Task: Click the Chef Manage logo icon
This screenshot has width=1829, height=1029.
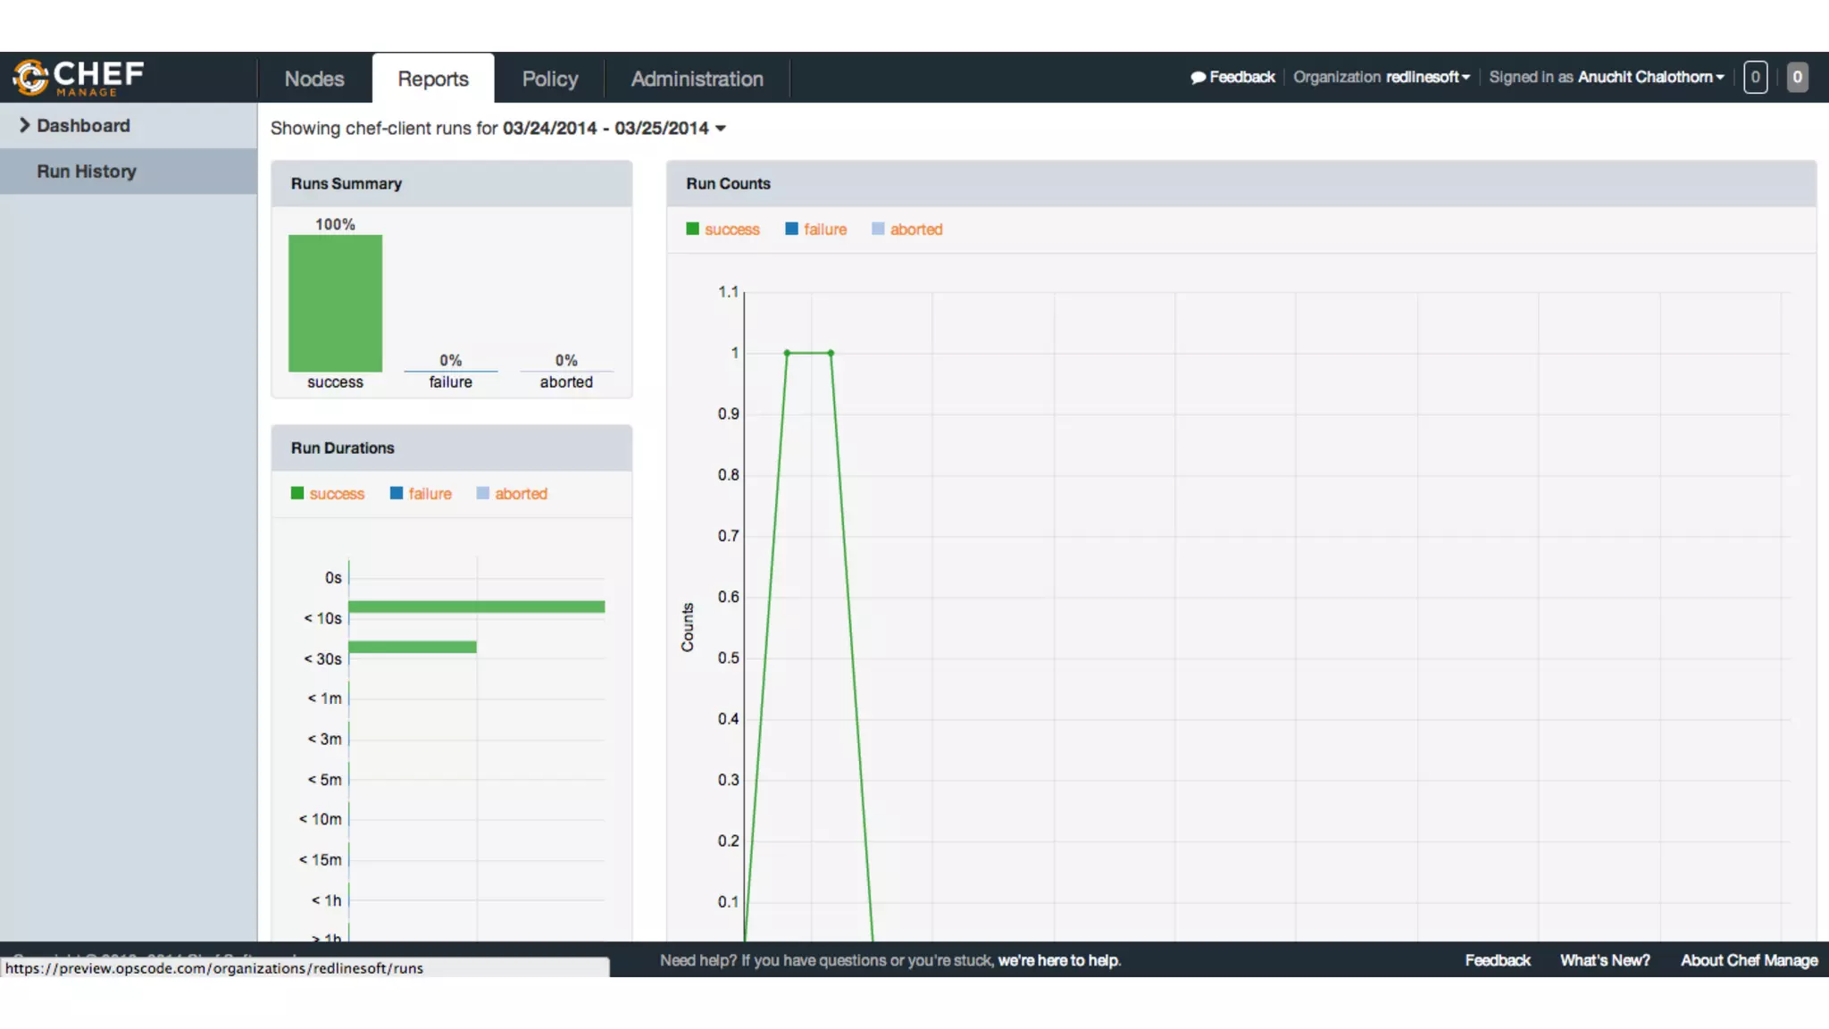Action: click(31, 77)
